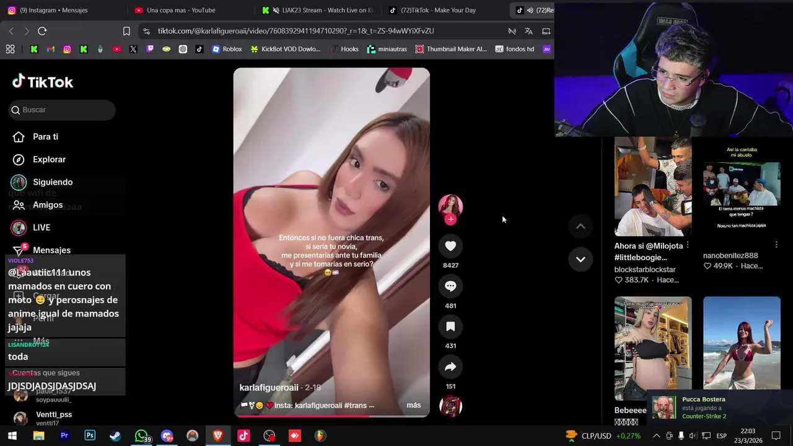Screen dimensions: 793x446
Task: Open Gmail bookmark icon
Action: pos(51,49)
